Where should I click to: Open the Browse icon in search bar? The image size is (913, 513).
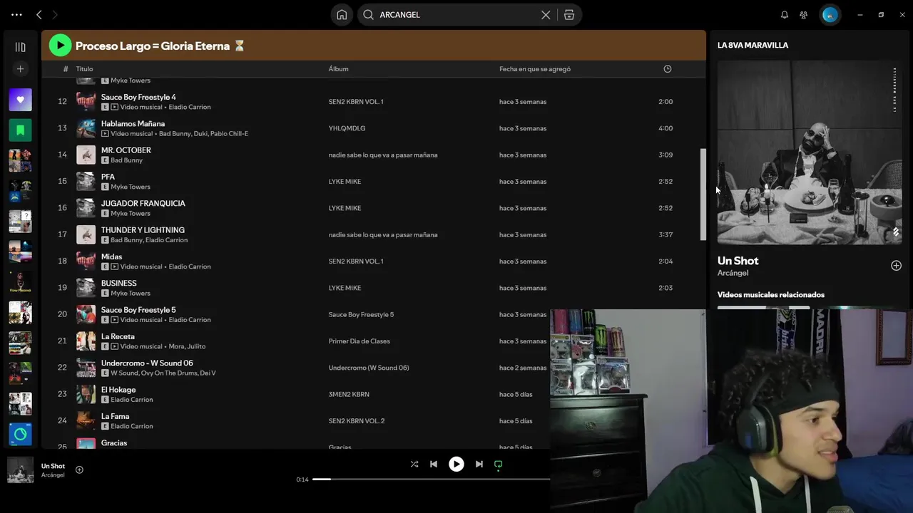[569, 15]
